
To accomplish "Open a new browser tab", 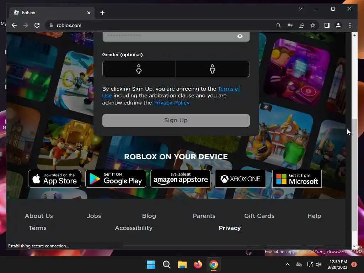I will click(102, 13).
